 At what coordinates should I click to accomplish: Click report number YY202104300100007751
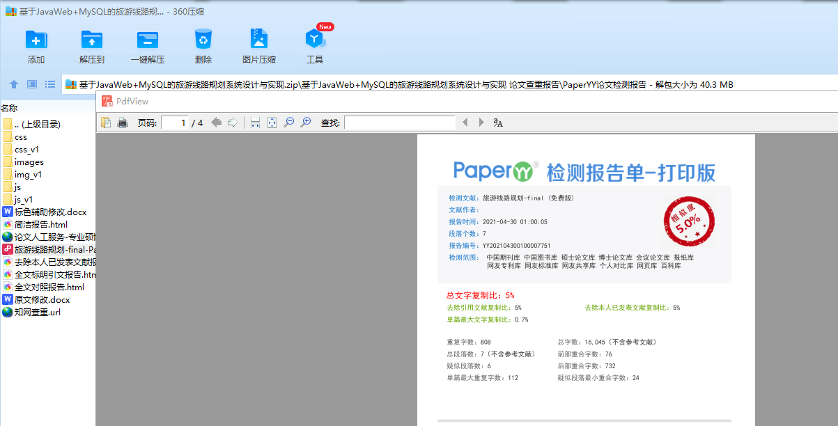coord(516,246)
